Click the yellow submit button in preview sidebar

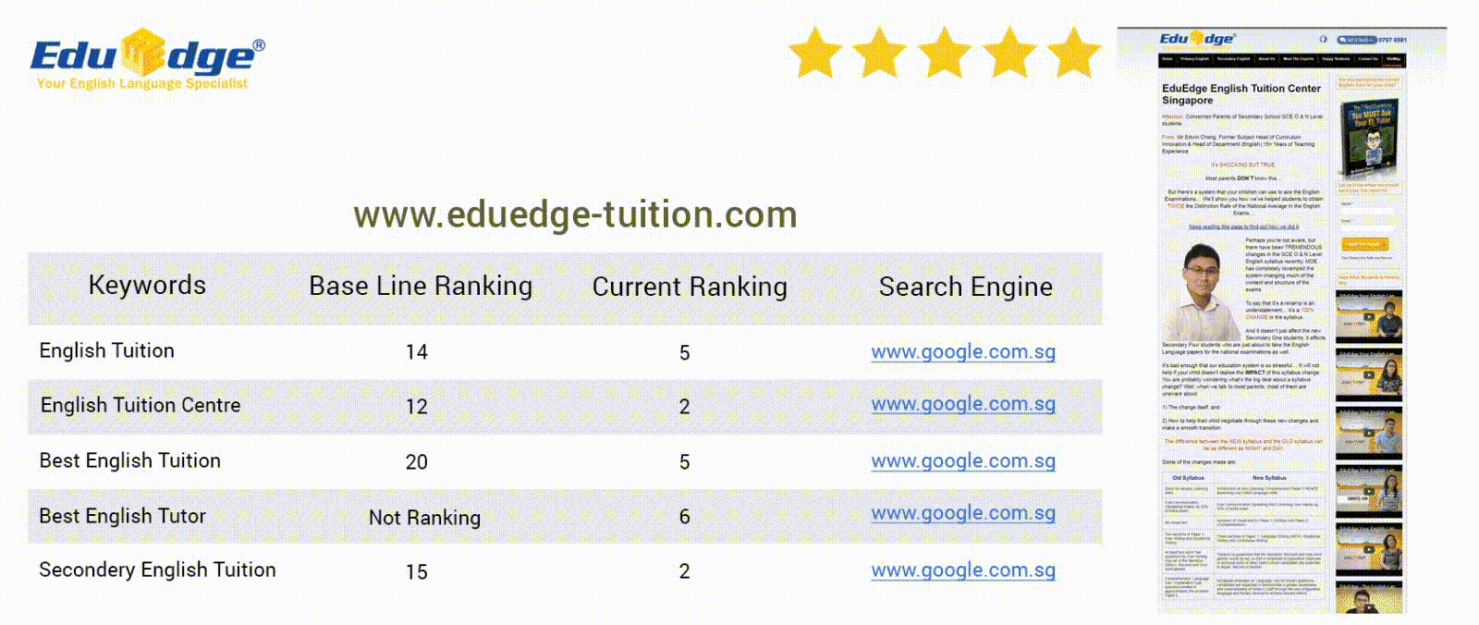1365,244
